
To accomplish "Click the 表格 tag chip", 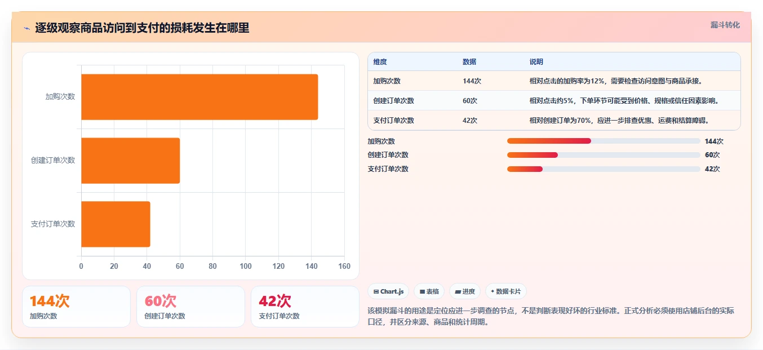I will pos(429,291).
